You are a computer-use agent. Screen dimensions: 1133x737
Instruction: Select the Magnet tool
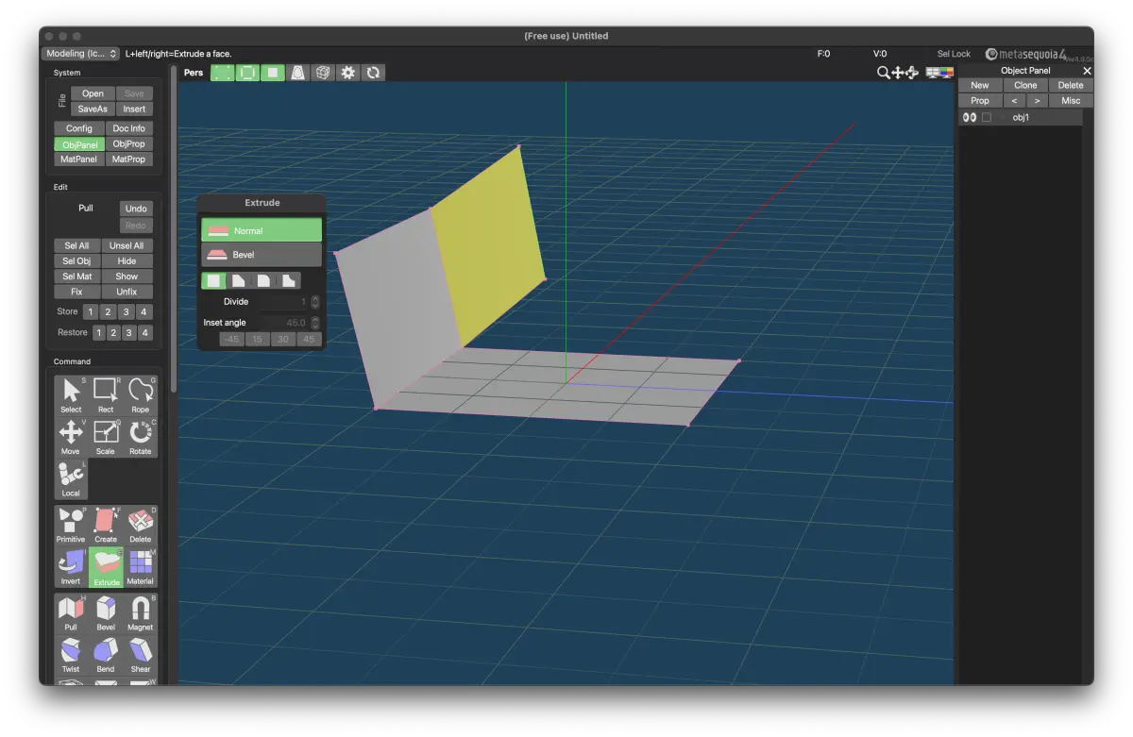[141, 612]
